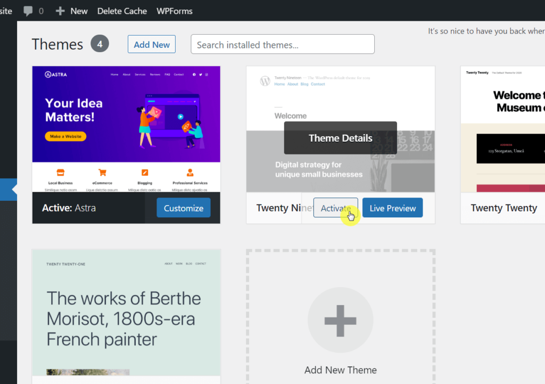Open Theme Details for Twenty Nineteen
This screenshot has width=545, height=384.
[x=341, y=138]
